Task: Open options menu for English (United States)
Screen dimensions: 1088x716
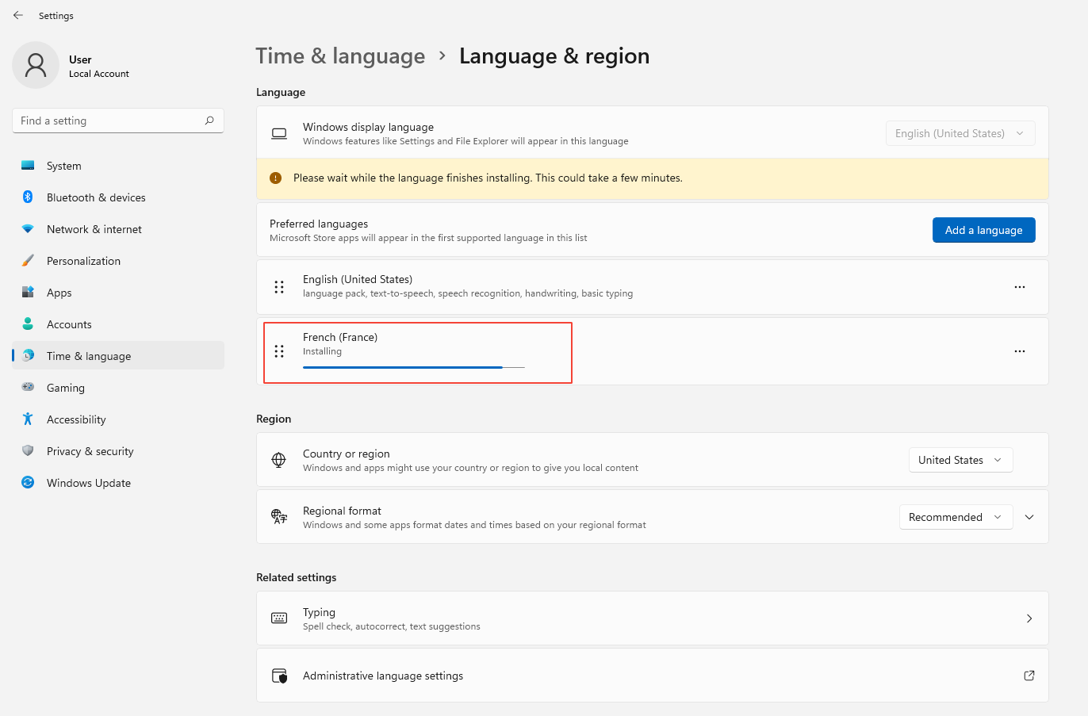Action: [x=1020, y=287]
